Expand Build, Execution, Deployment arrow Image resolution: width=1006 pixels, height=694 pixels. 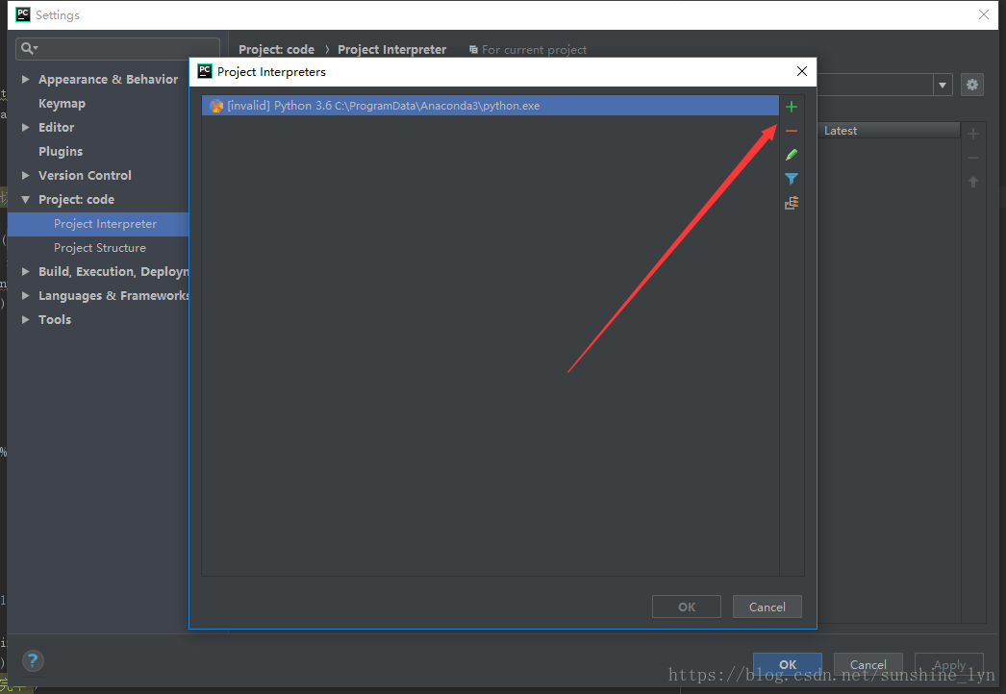tap(25, 271)
